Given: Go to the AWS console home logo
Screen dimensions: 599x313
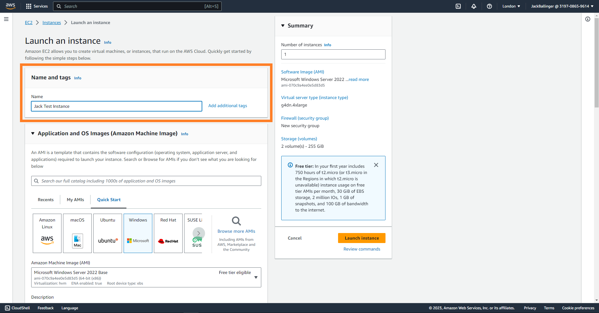Looking at the screenshot, I should click(x=11, y=6).
